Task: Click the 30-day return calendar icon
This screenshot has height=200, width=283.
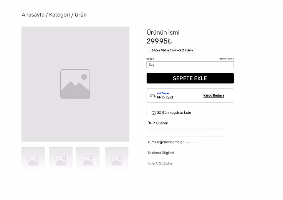Action: pyautogui.click(x=153, y=113)
